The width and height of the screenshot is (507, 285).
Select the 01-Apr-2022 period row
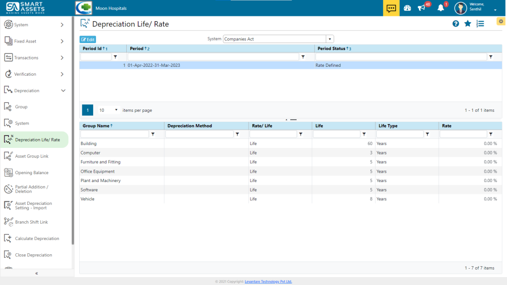coord(198,65)
